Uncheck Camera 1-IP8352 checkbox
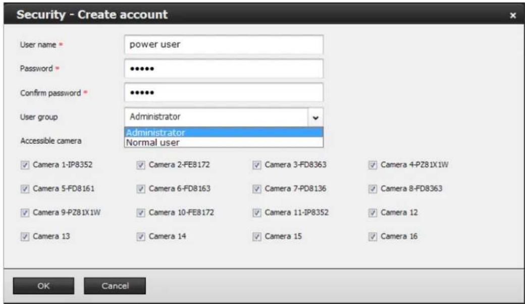525x304 pixels. coord(25,165)
